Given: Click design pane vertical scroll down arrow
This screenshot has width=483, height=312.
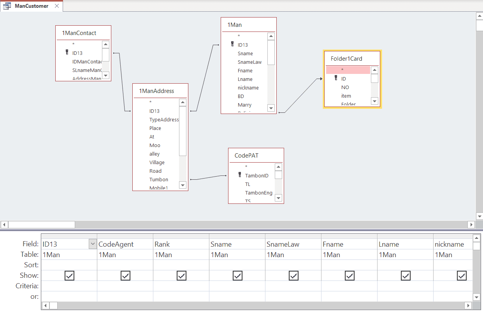Looking at the screenshot, I should coord(479,216).
